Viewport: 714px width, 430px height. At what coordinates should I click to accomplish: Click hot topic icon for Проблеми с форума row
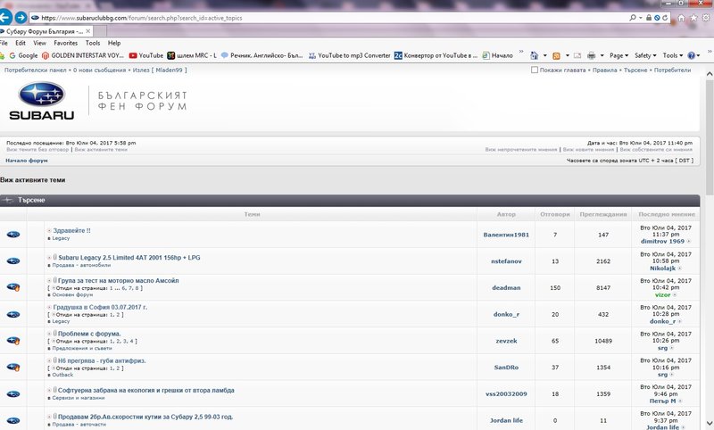pos(13,341)
